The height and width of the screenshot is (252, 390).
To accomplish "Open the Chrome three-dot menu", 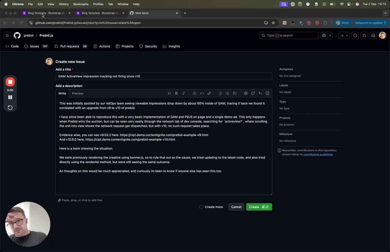I will tap(385, 23).
